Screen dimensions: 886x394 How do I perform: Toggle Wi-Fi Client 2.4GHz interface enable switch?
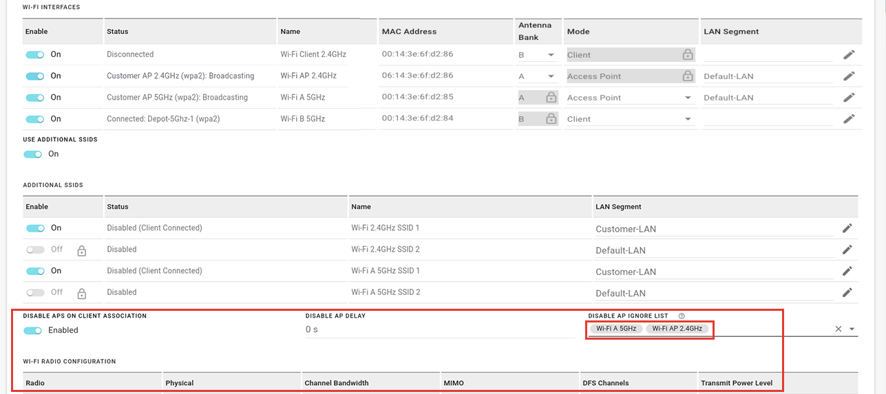[x=35, y=54]
